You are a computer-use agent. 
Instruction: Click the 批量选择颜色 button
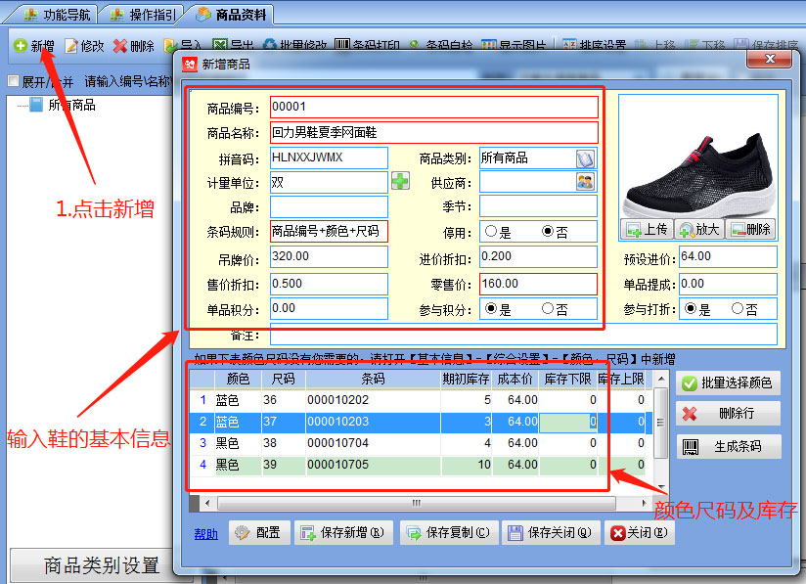(x=728, y=382)
